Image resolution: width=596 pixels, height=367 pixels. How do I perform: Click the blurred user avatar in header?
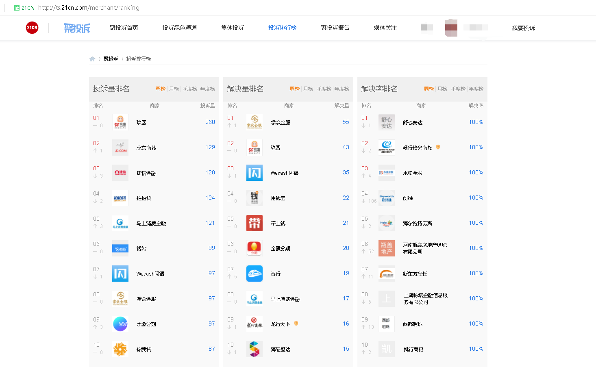pyautogui.click(x=451, y=28)
